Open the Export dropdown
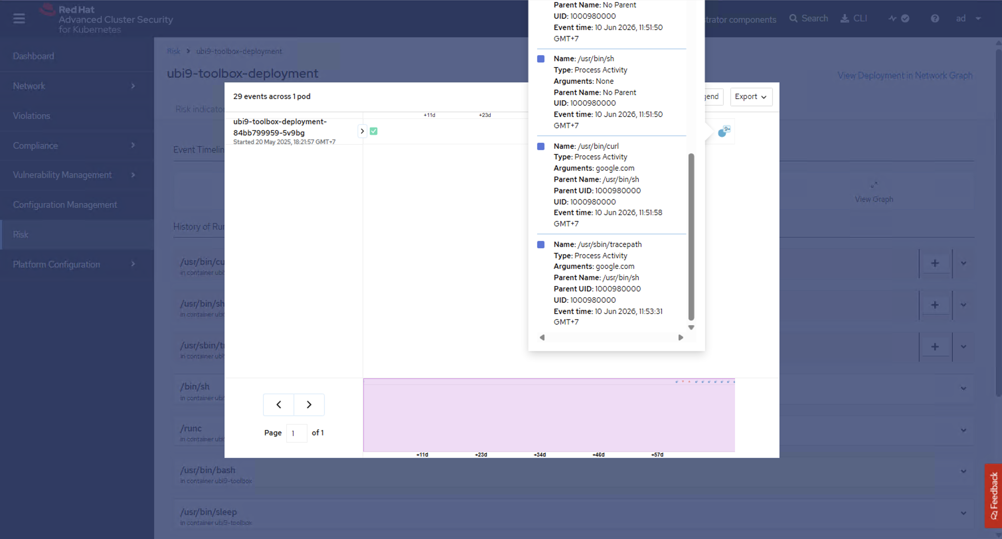1002x539 pixels. pyautogui.click(x=751, y=97)
